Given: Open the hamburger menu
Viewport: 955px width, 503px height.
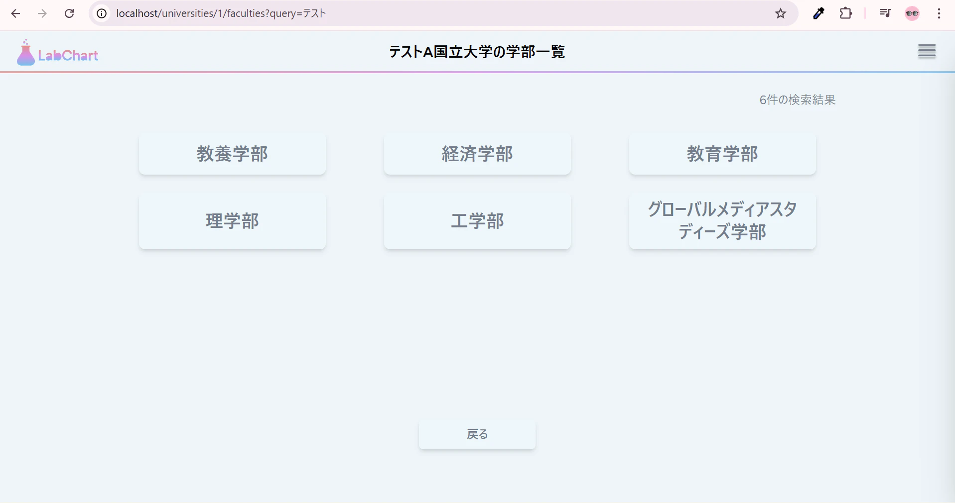Looking at the screenshot, I should [927, 51].
